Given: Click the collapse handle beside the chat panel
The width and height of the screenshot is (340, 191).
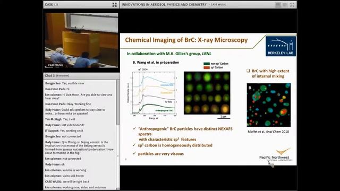Looking at the screenshot, I should (118, 155).
